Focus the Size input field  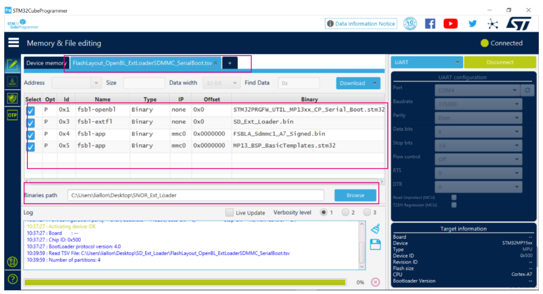pos(144,83)
